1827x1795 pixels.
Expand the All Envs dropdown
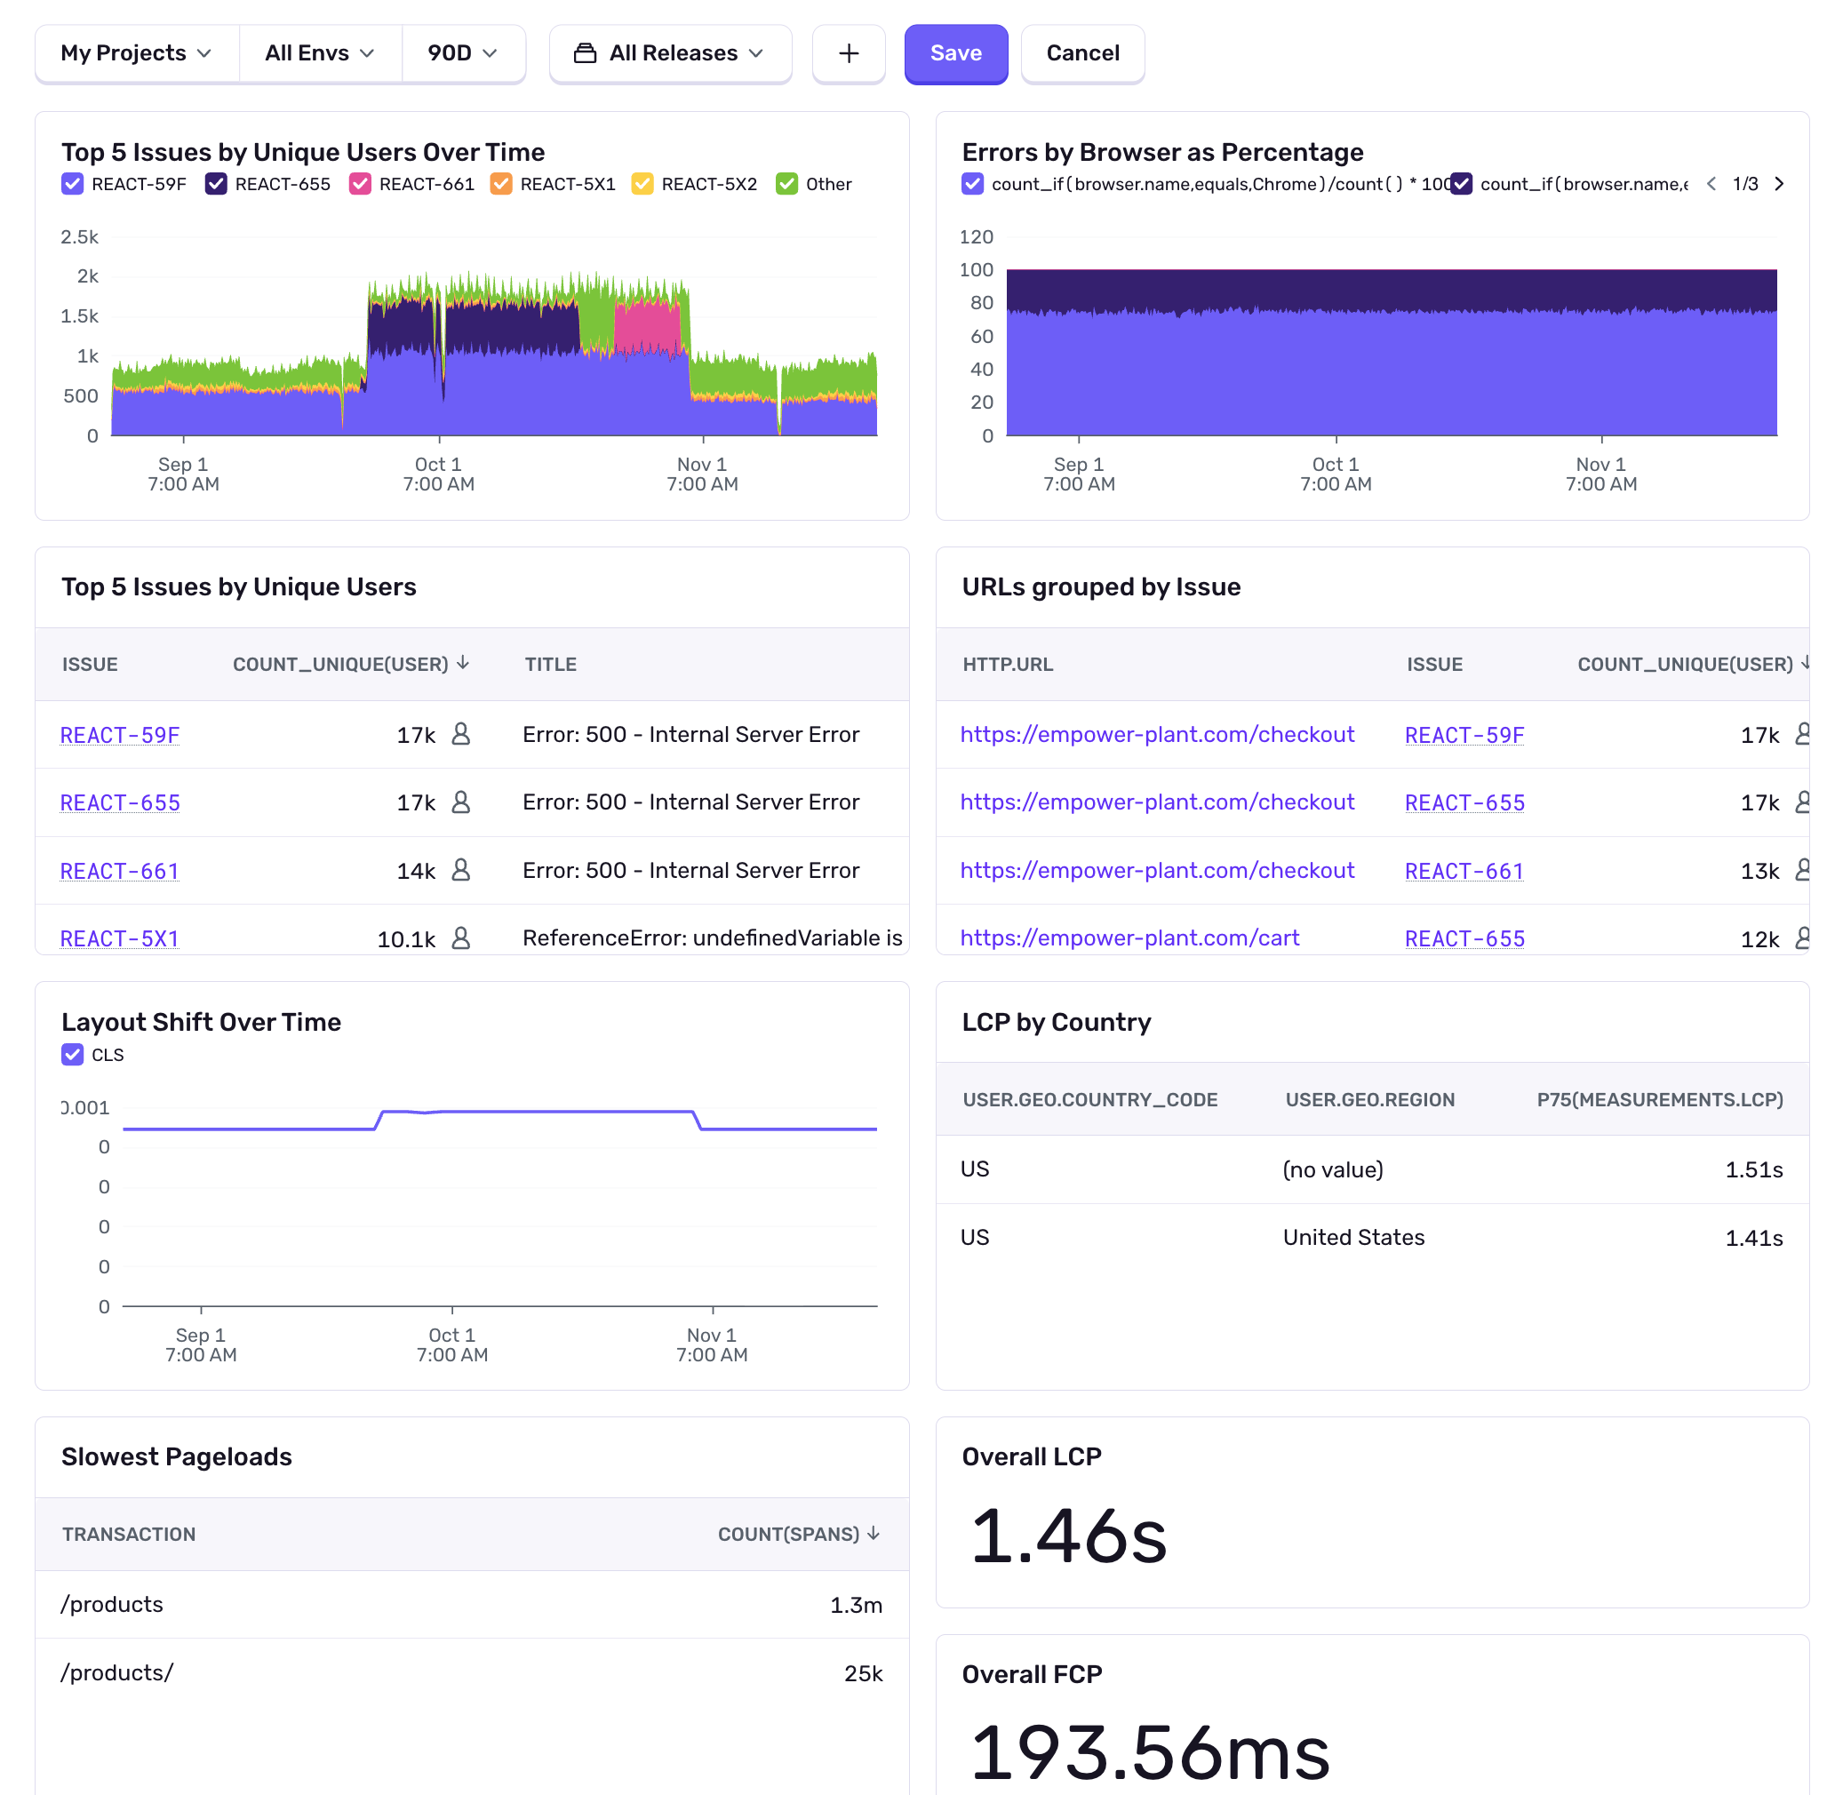[x=320, y=53]
